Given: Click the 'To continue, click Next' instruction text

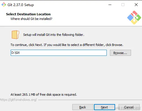Looking at the screenshot, I should tap(67, 45).
